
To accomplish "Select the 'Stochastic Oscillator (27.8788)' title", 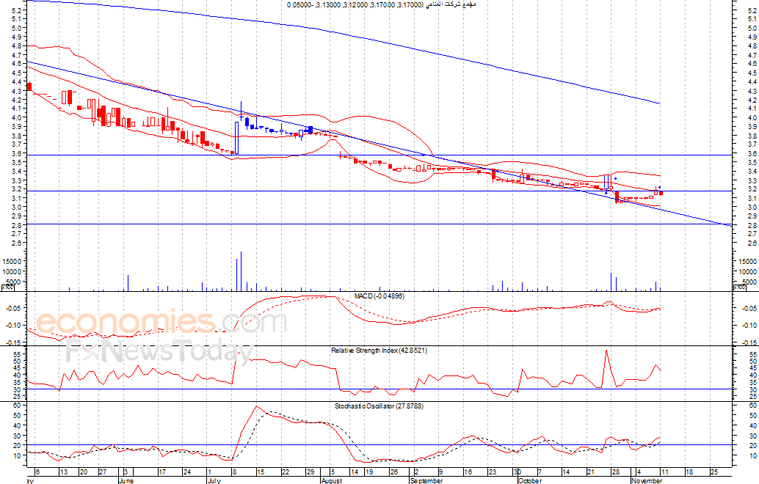I will [x=379, y=406].
